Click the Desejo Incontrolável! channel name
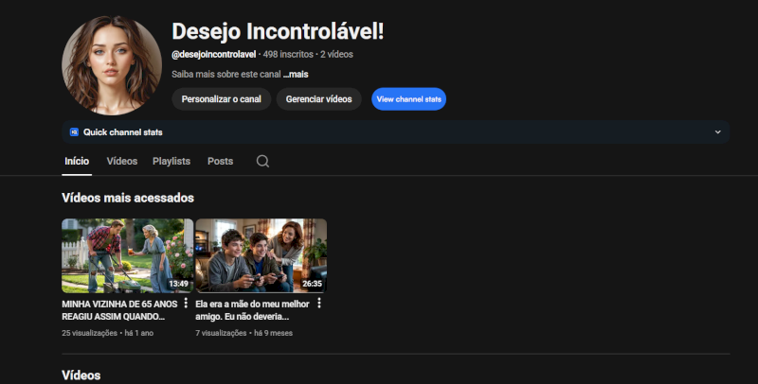The height and width of the screenshot is (384, 758). tap(278, 31)
